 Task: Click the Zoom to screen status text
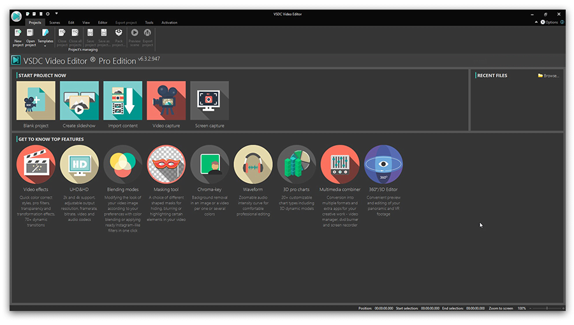point(501,308)
